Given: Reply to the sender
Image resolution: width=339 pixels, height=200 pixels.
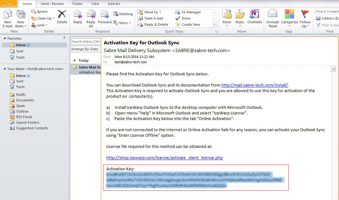Looking at the screenshot, I should 78,17.
